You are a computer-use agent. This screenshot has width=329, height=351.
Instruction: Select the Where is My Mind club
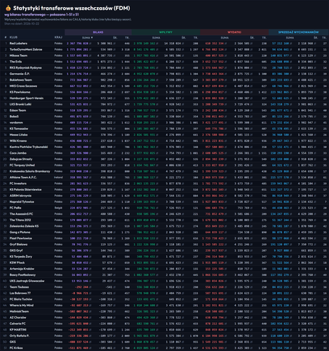click(22, 305)
